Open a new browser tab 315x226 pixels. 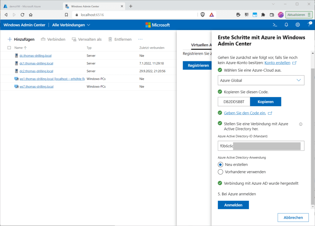pos(131,6)
